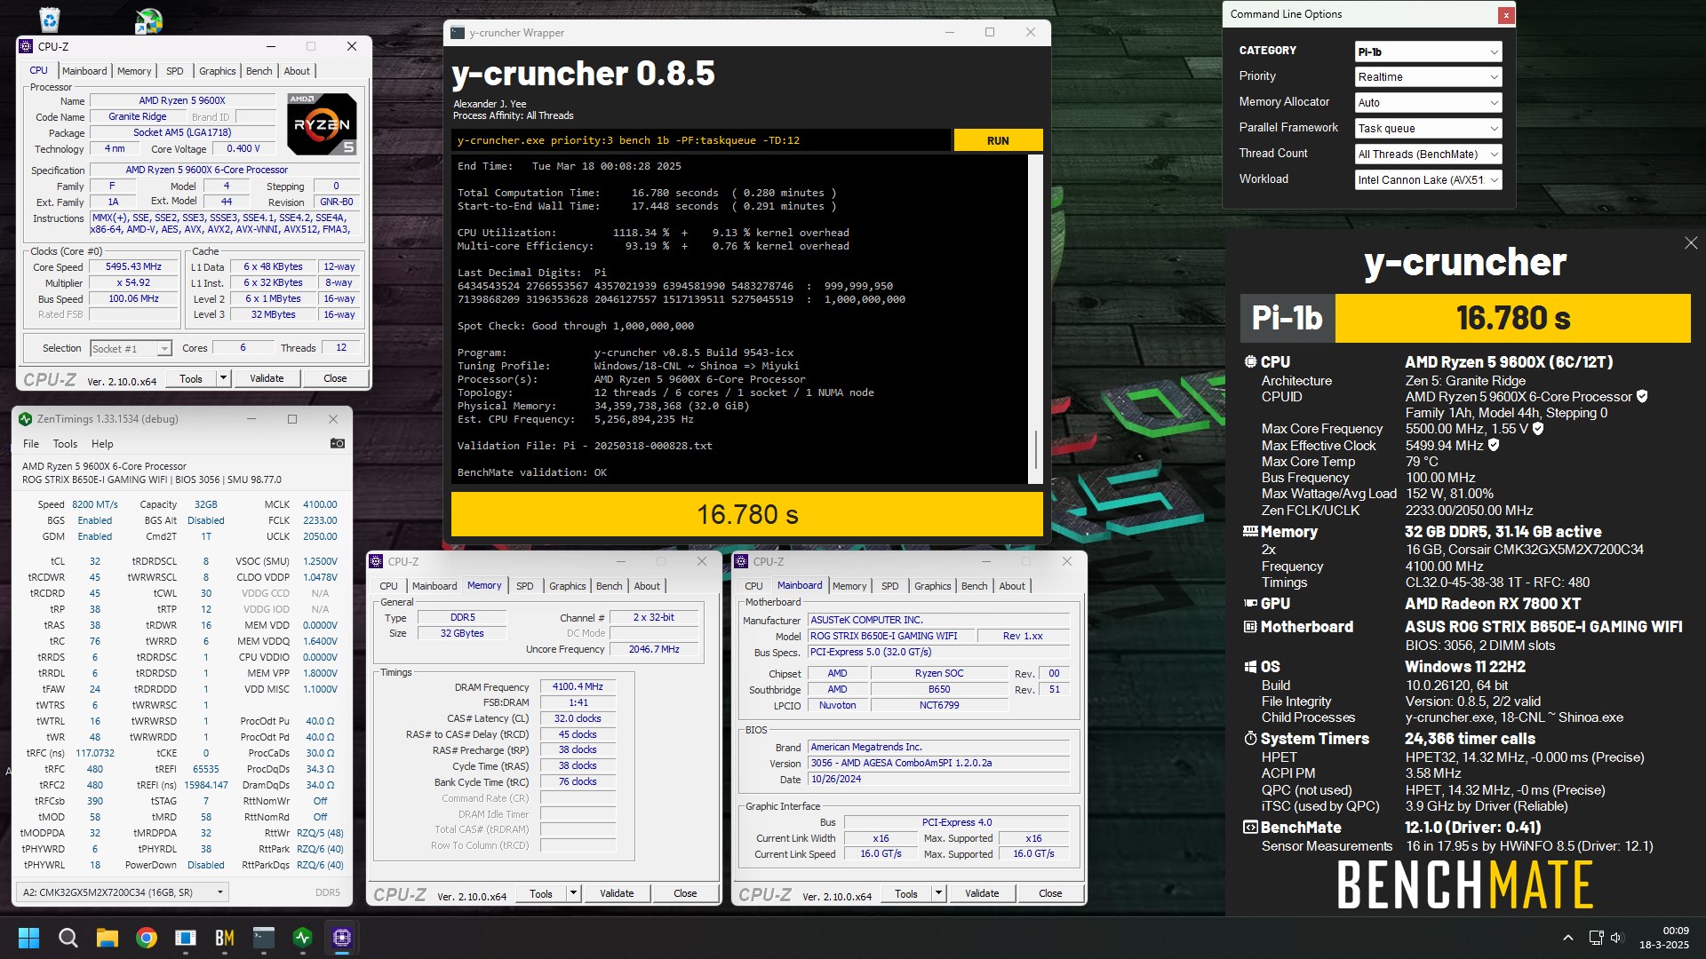Open taskbar Search
The height and width of the screenshot is (959, 1706).
tap(68, 938)
